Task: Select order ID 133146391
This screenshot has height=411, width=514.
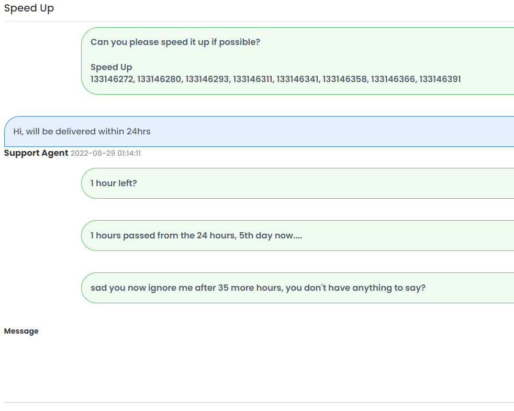Action: (440, 79)
